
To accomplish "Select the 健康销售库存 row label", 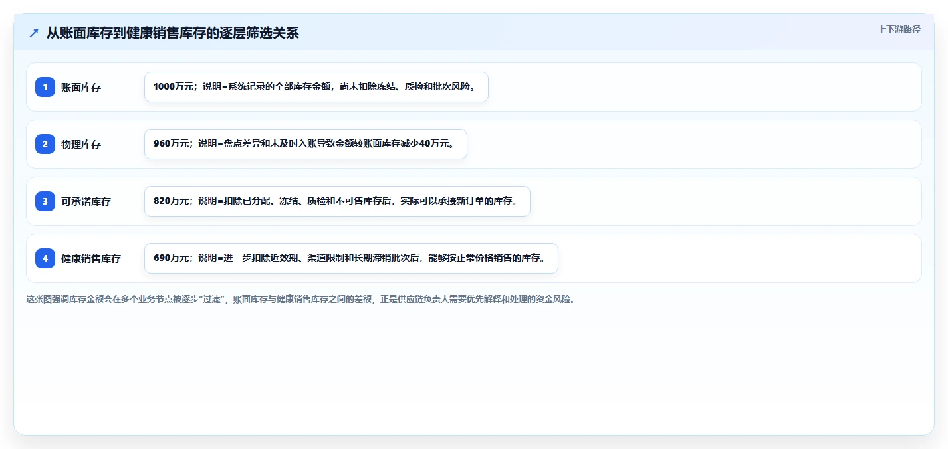I will click(91, 258).
